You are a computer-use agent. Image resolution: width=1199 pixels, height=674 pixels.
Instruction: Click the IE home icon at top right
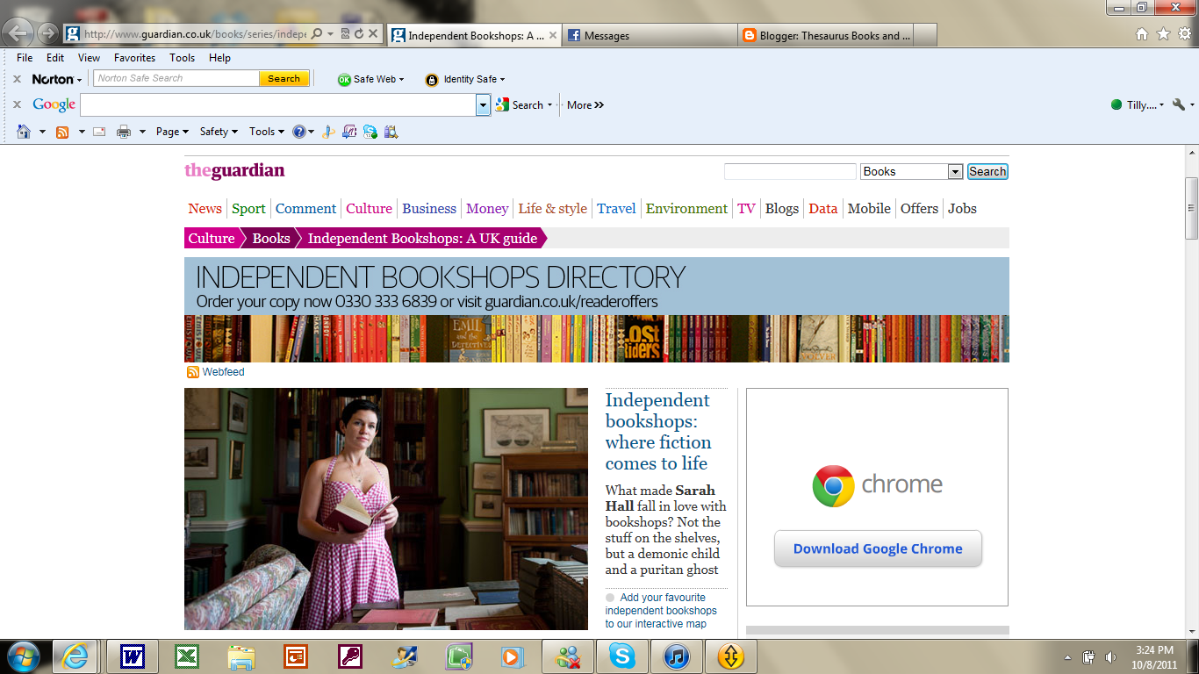pos(1142,34)
